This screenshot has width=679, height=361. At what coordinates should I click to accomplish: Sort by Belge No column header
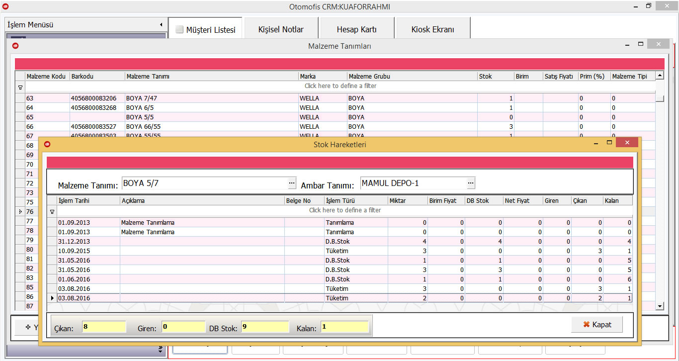pyautogui.click(x=304, y=201)
